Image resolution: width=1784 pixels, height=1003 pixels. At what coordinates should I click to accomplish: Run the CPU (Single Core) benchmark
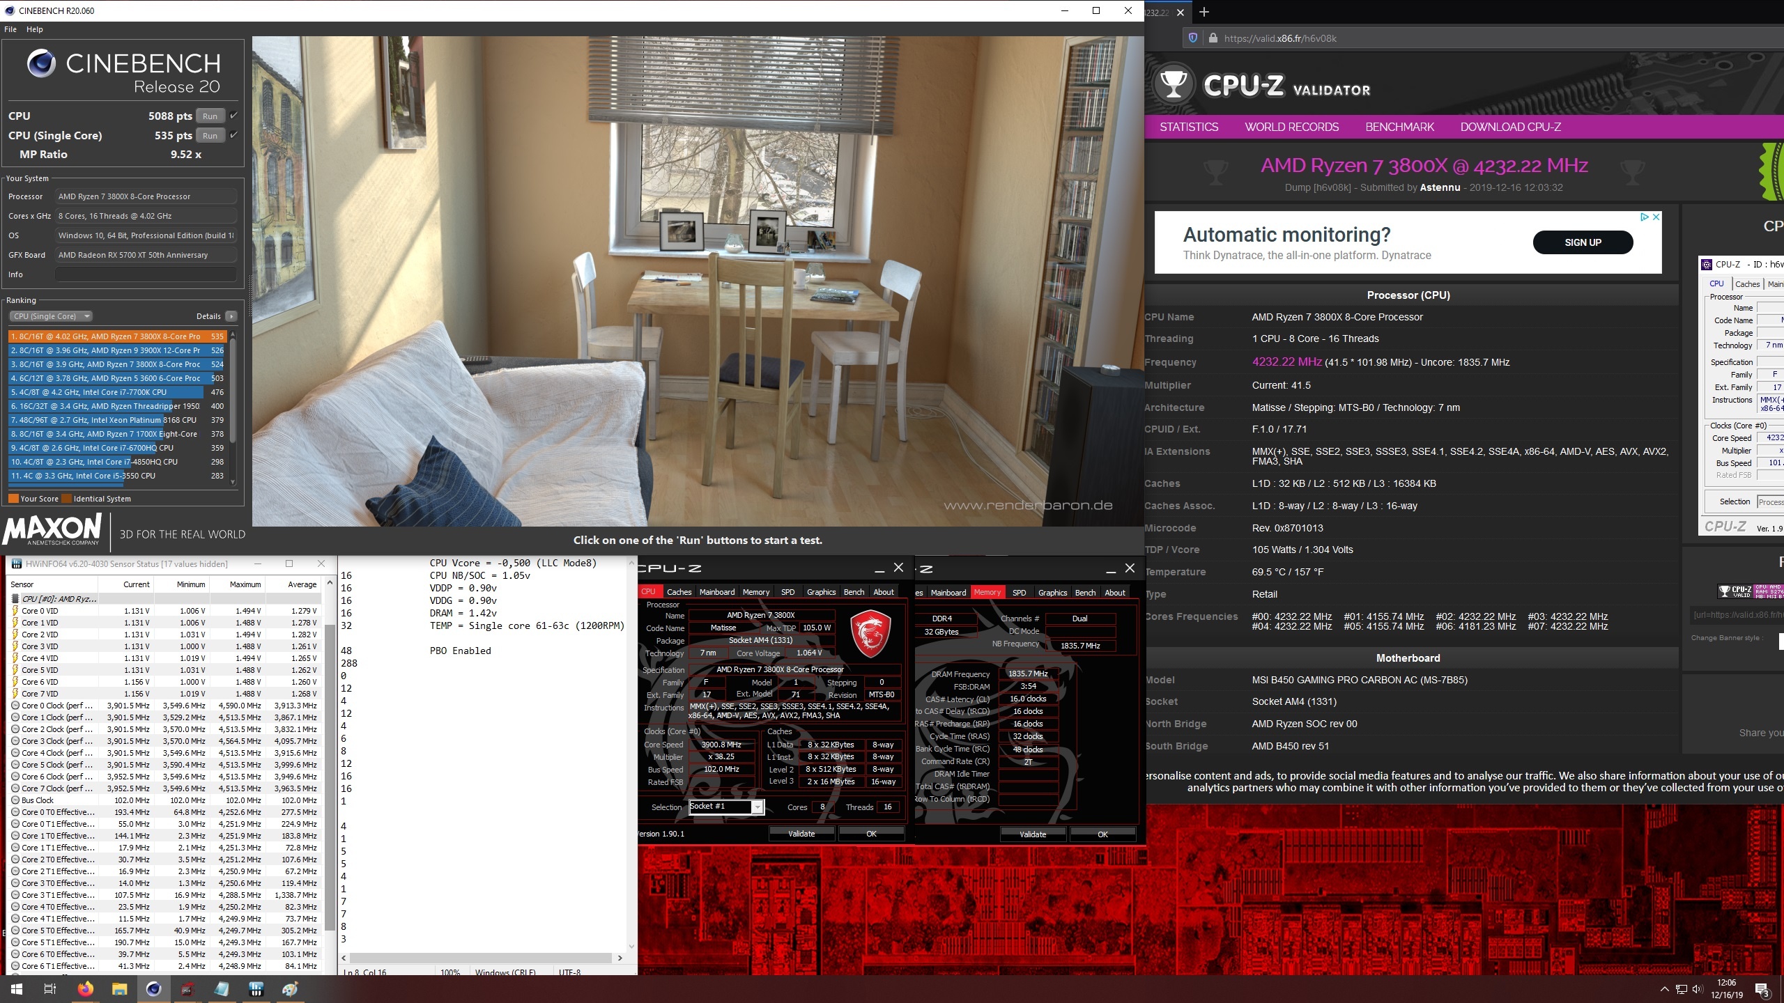click(x=210, y=136)
